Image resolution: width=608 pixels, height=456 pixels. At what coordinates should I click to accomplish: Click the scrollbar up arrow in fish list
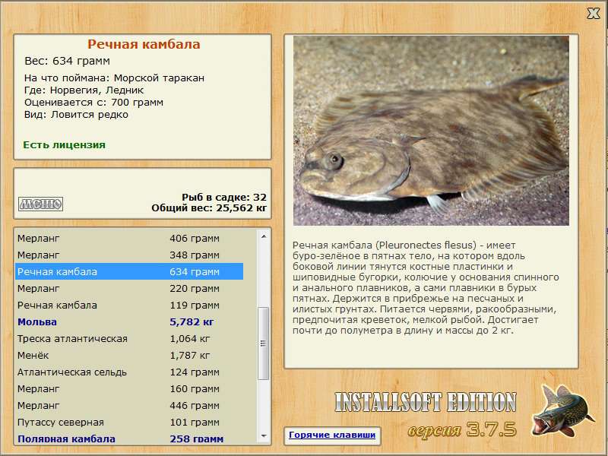pyautogui.click(x=264, y=236)
